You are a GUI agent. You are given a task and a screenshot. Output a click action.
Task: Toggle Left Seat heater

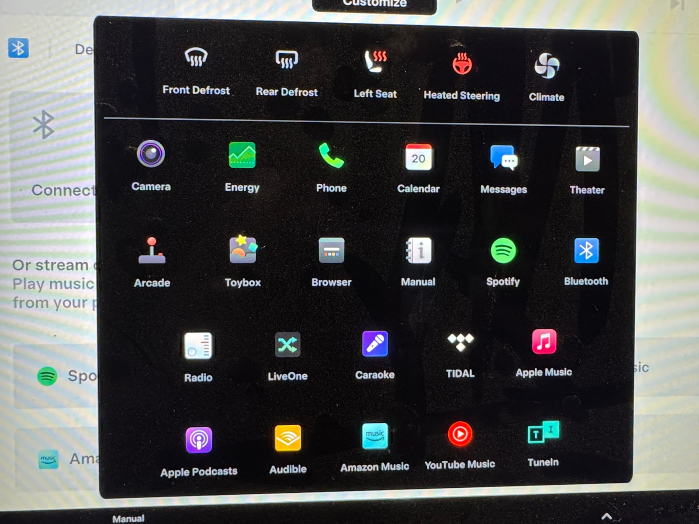tap(375, 62)
